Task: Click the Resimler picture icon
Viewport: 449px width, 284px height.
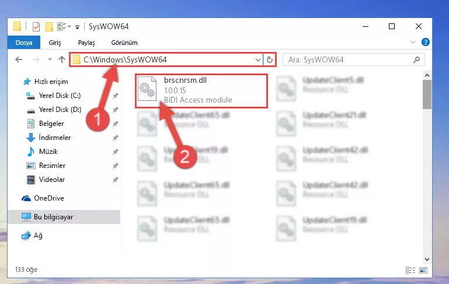Action: pyautogui.click(x=30, y=166)
